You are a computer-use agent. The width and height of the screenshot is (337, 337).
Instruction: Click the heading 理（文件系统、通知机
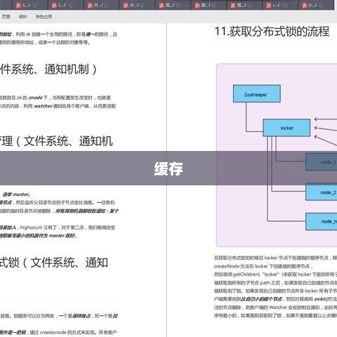coord(56,141)
